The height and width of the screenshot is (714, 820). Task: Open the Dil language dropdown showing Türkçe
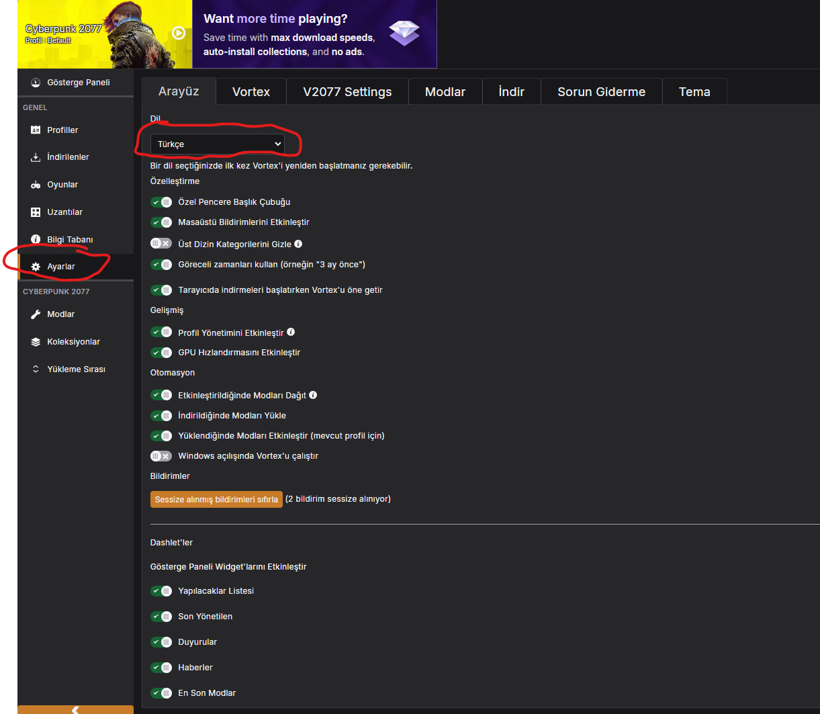pyautogui.click(x=218, y=144)
